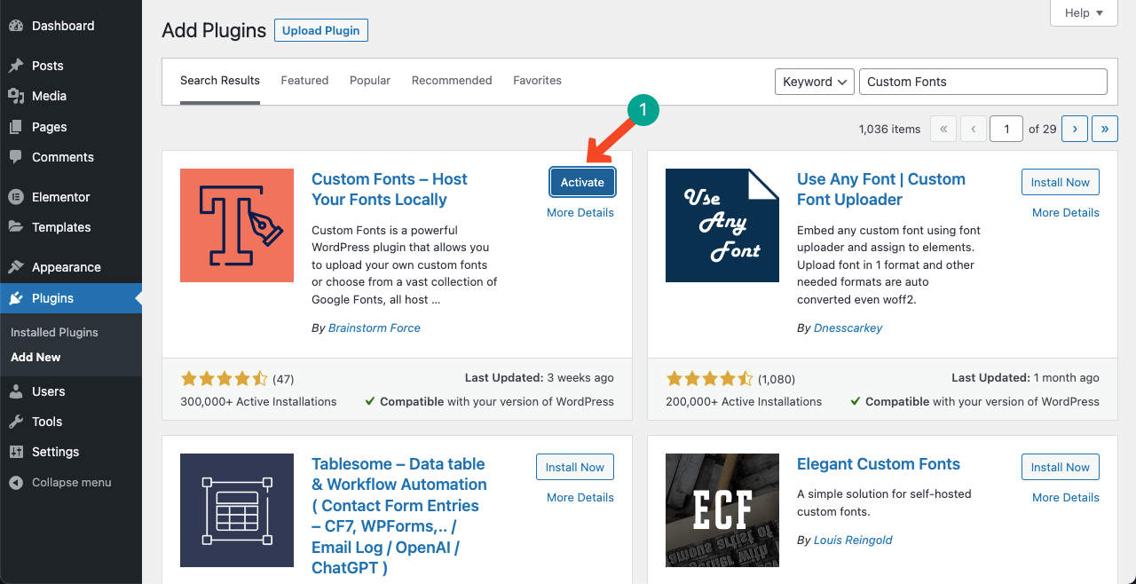Click Install Now for Use Any Font

[x=1060, y=182]
